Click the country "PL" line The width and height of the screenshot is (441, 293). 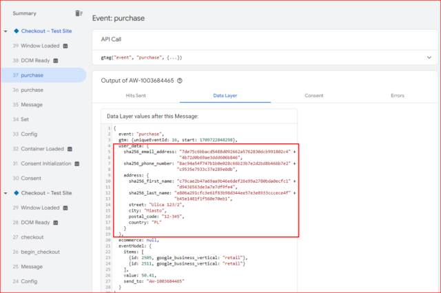pos(145,223)
